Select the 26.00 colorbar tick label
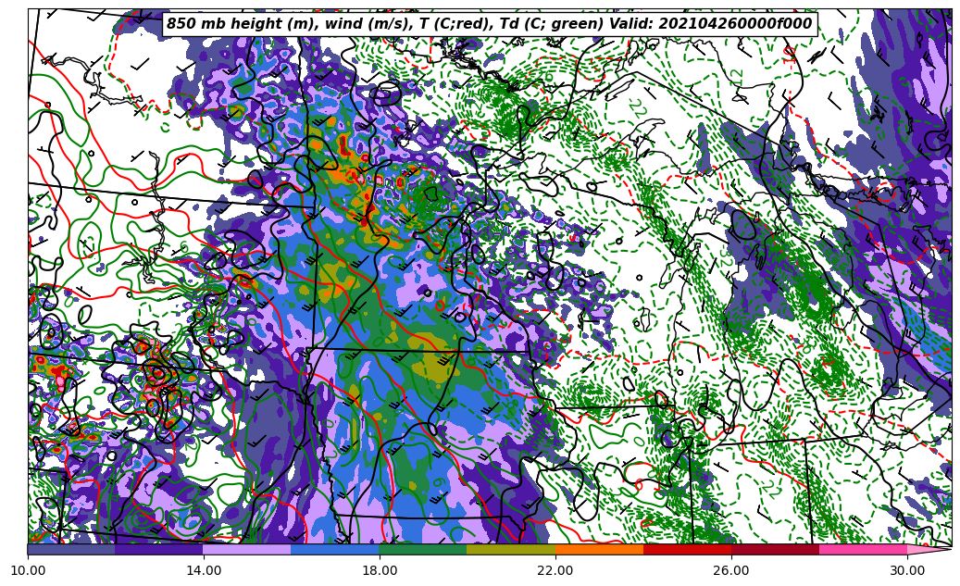Screen dimensions: 960x586 pyautogui.click(x=731, y=570)
